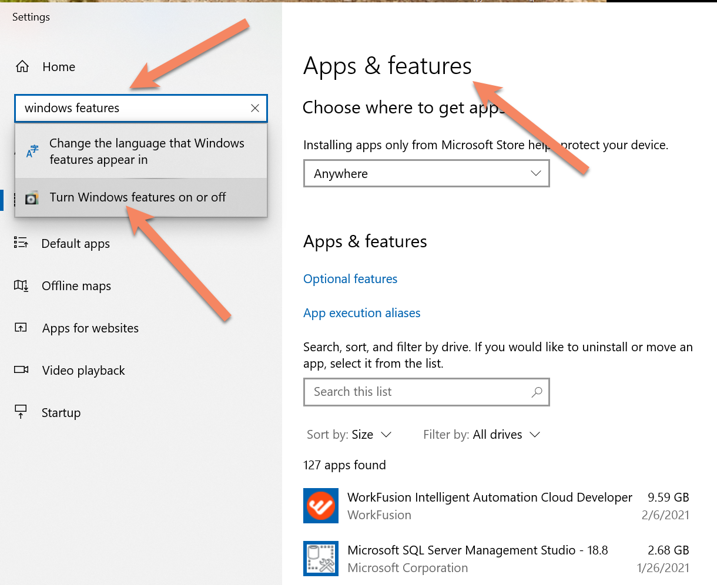717x585 pixels.
Task: Click the magnifier icon in Search this list
Action: click(537, 392)
